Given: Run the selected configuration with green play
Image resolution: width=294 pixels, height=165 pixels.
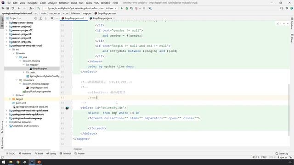Looking at the screenshot, I should 122,8.
